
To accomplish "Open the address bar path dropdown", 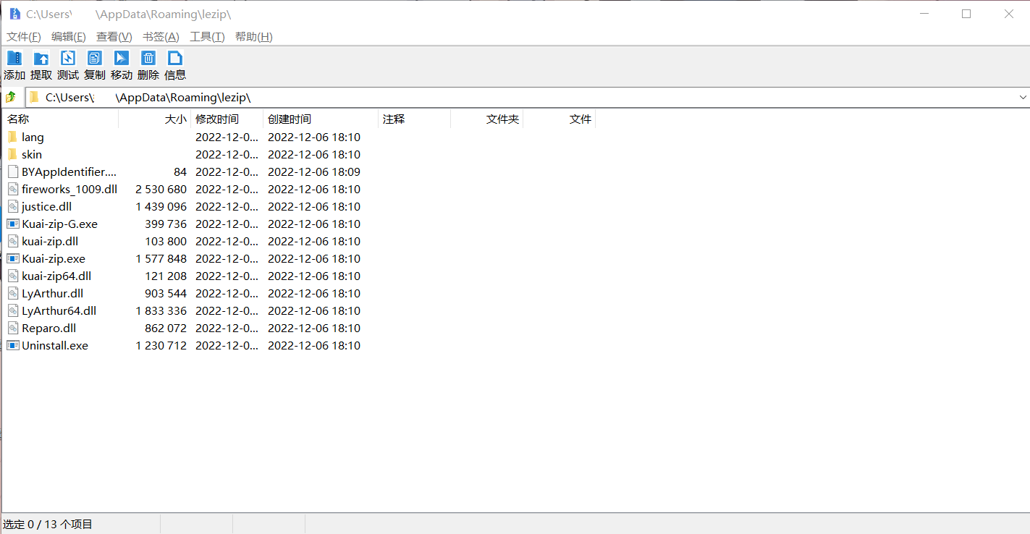I will coord(1023,97).
